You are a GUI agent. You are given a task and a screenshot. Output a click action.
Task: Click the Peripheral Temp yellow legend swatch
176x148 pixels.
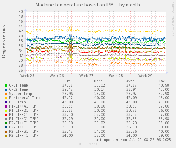tap(6, 98)
